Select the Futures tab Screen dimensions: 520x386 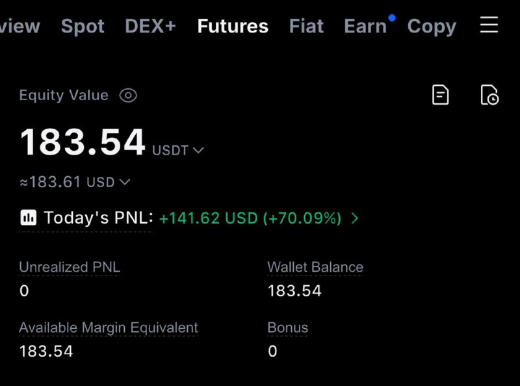233,26
